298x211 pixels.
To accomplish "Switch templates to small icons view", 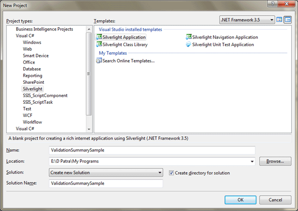I will [x=288, y=20].
